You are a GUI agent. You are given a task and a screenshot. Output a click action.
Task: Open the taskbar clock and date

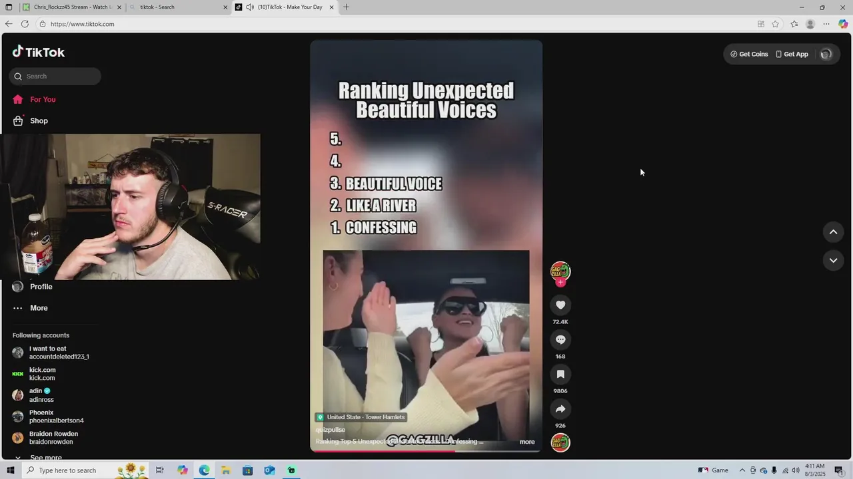point(815,470)
